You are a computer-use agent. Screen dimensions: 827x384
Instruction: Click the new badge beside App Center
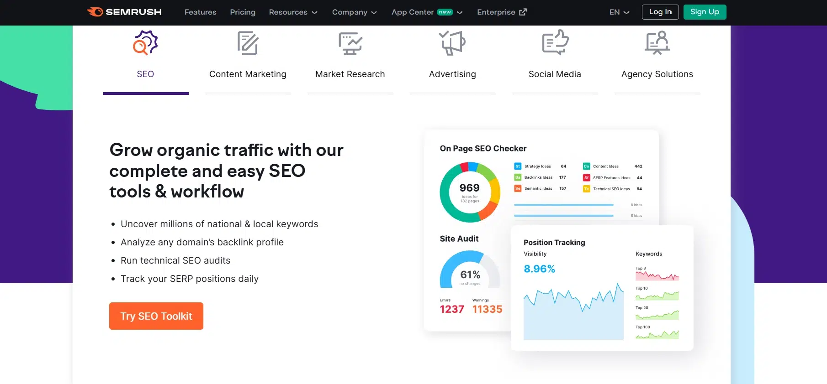445,12
